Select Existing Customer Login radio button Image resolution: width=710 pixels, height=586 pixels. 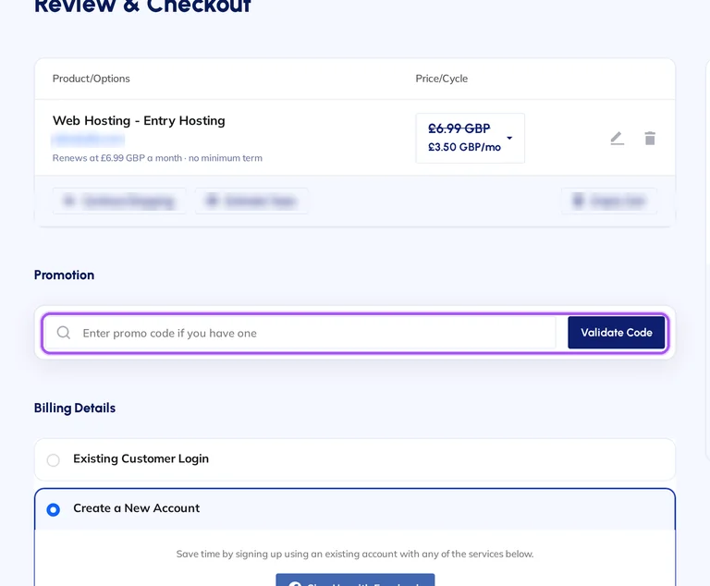coord(53,460)
